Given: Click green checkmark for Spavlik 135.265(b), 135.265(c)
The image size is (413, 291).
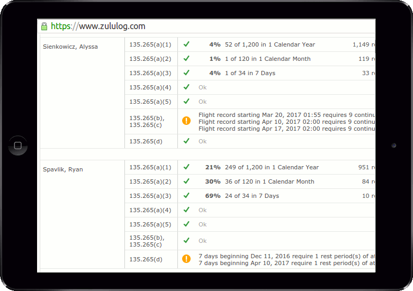Looking at the screenshot, I should tap(186, 240).
